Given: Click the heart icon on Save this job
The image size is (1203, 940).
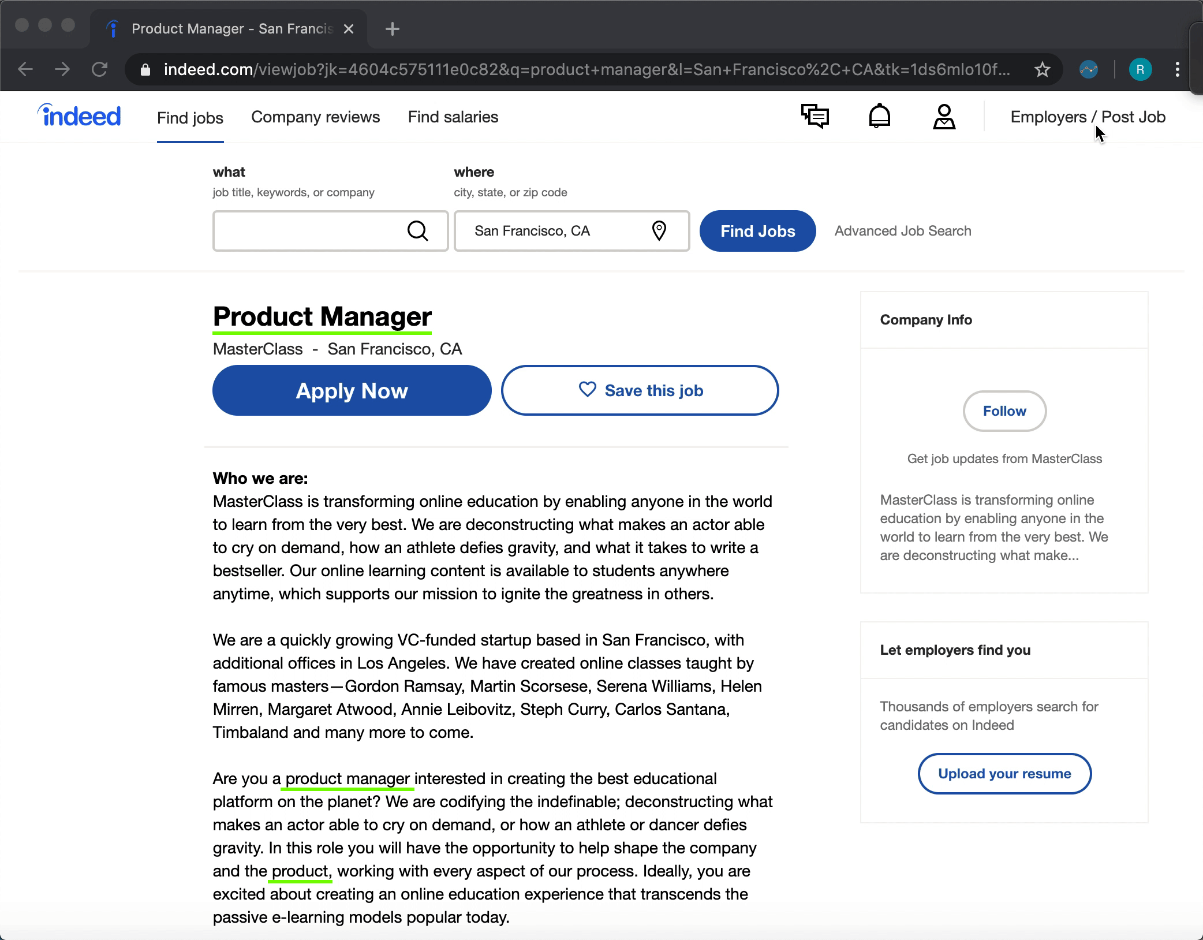Looking at the screenshot, I should point(588,390).
